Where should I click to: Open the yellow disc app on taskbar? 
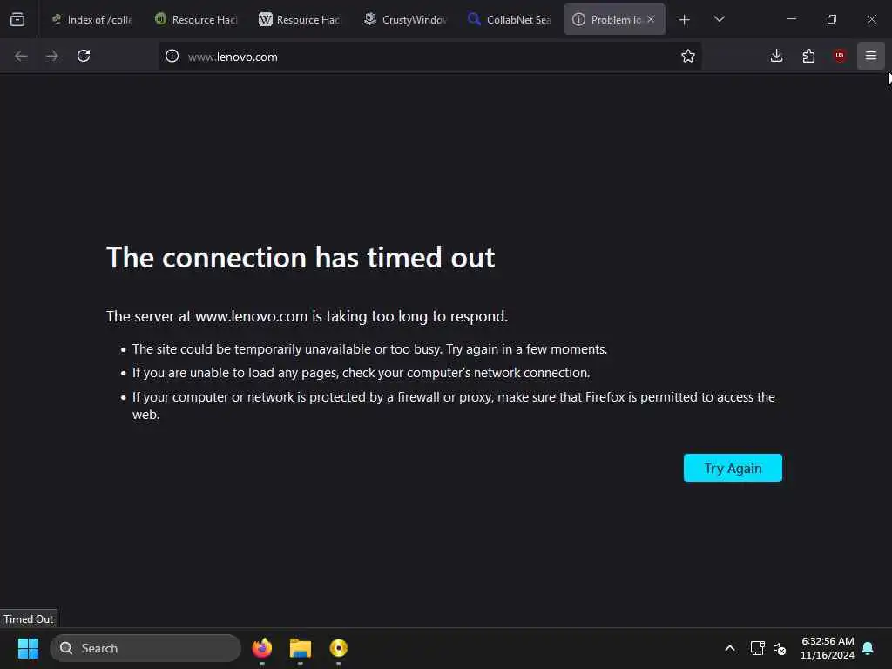click(x=339, y=648)
